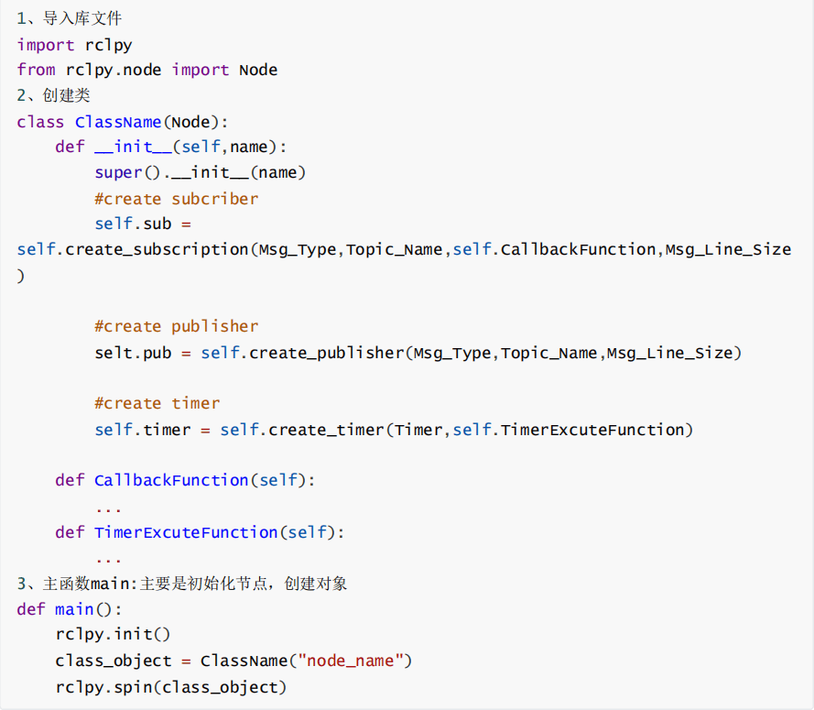The width and height of the screenshot is (814, 710).
Task: Click the 'create_publisher' method name
Action: pyautogui.click(x=326, y=353)
